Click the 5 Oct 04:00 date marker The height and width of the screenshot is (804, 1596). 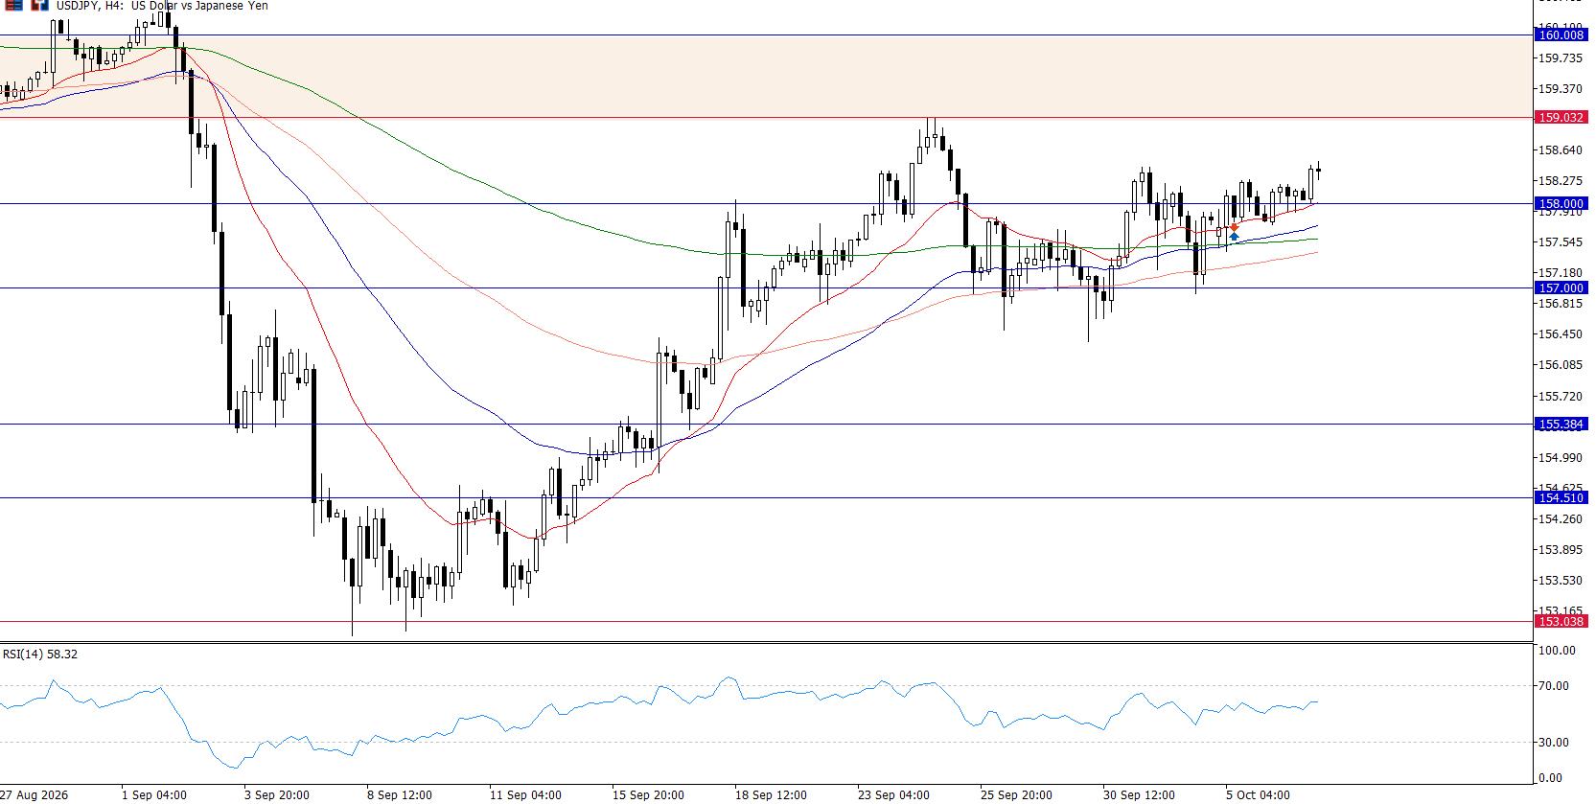(1259, 794)
